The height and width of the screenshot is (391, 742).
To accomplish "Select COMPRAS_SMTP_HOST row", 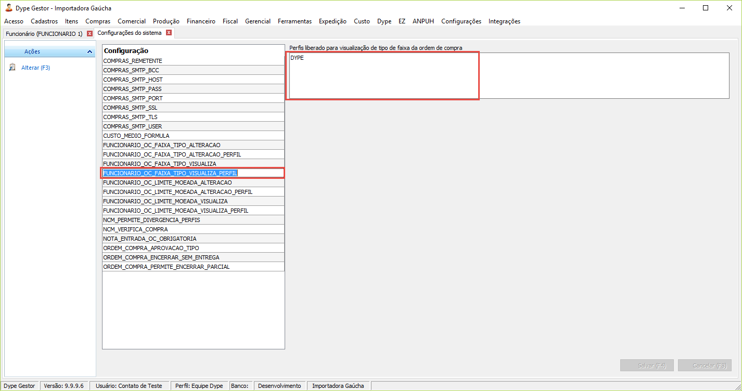I will 193,80.
